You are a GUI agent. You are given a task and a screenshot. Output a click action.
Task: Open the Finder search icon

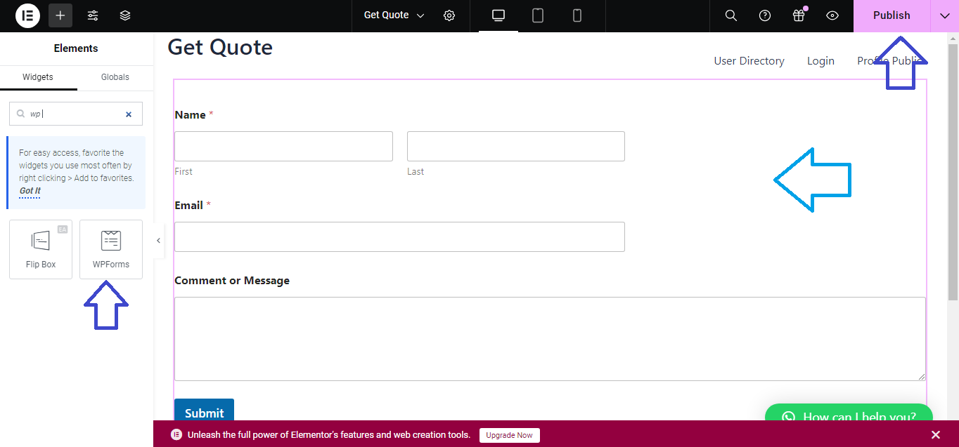point(731,15)
